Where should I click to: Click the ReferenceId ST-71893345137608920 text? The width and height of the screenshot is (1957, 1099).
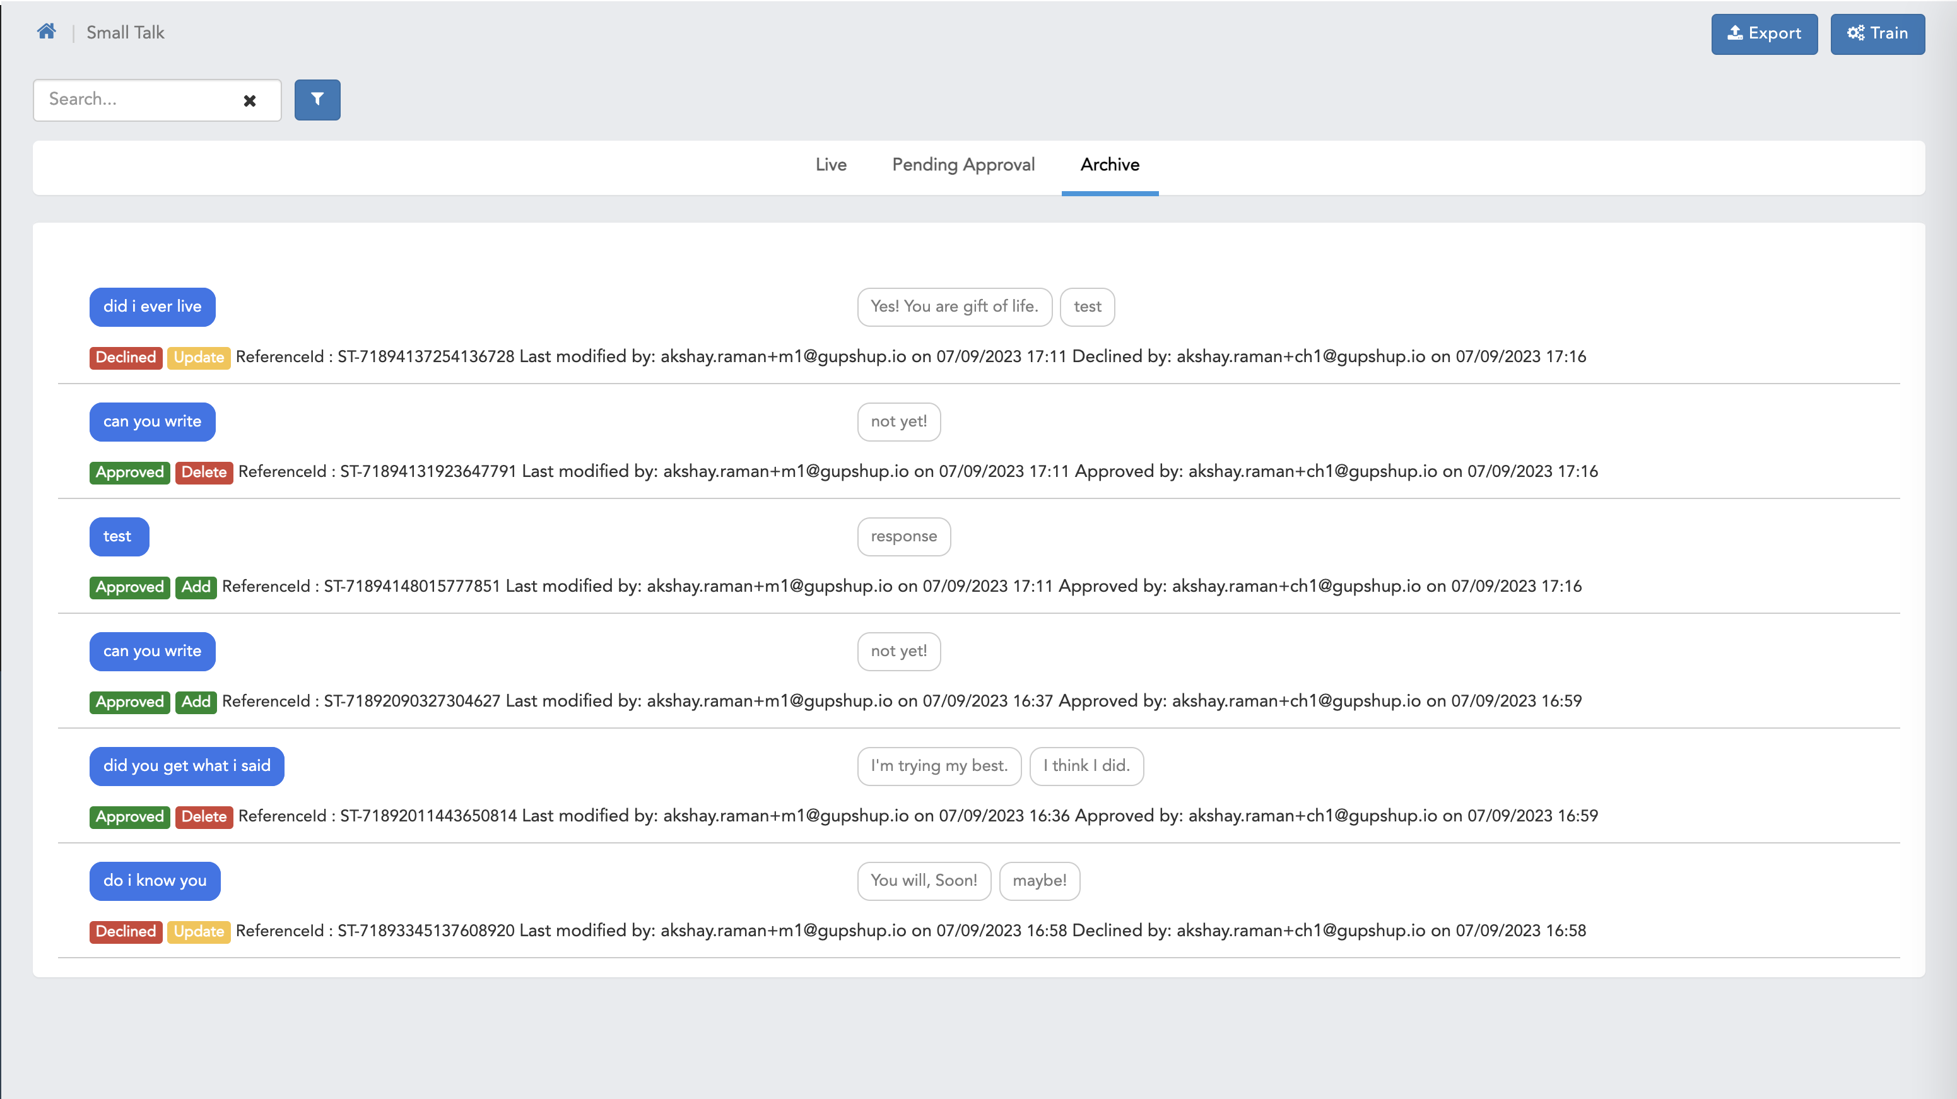pos(375,931)
